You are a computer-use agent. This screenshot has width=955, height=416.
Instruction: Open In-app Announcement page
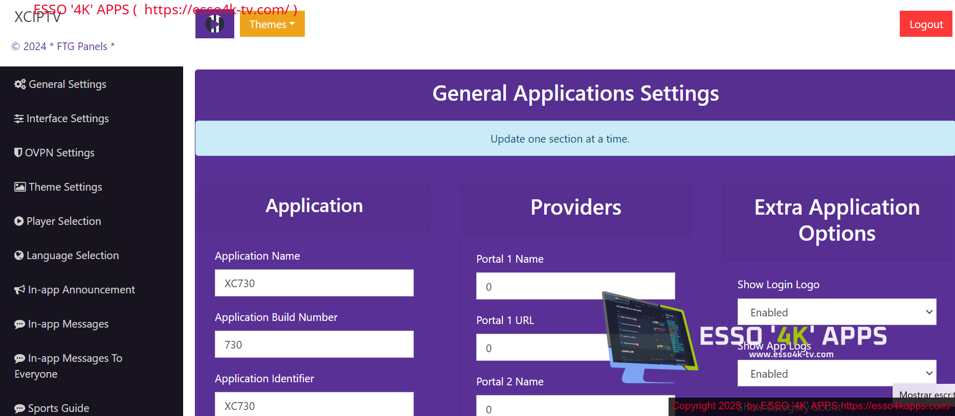click(75, 290)
